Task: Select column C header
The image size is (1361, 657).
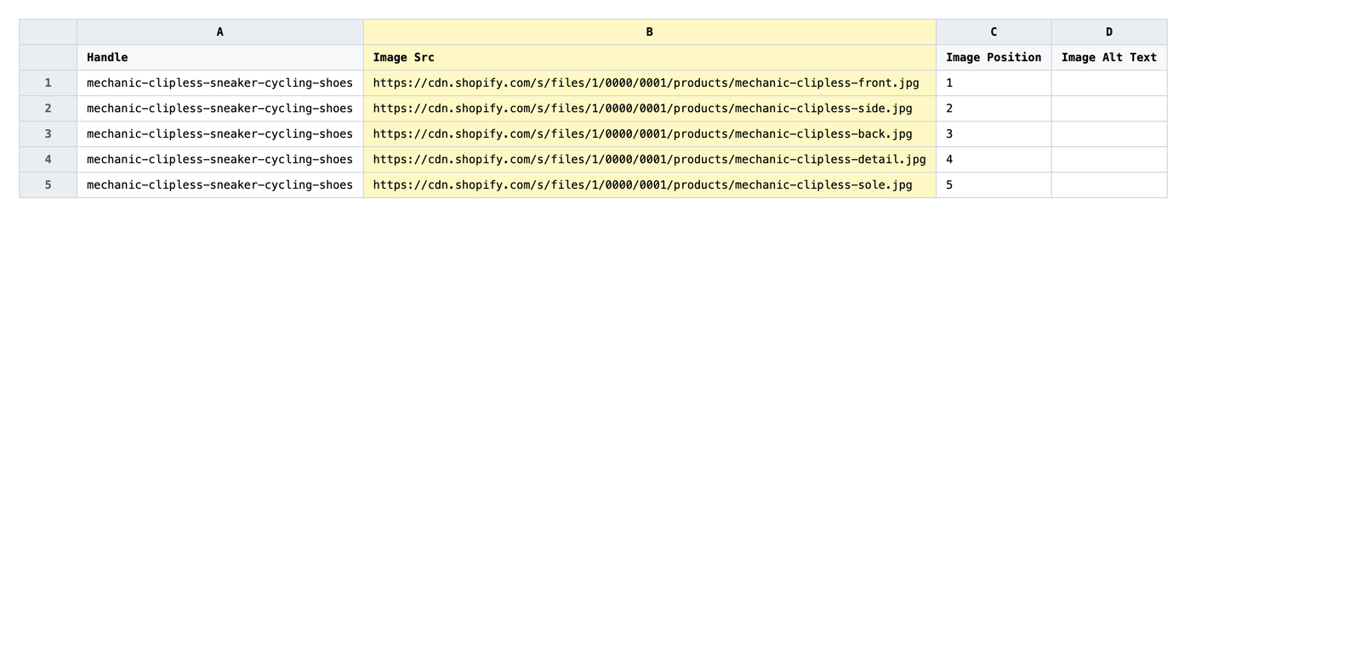Action: coord(994,32)
